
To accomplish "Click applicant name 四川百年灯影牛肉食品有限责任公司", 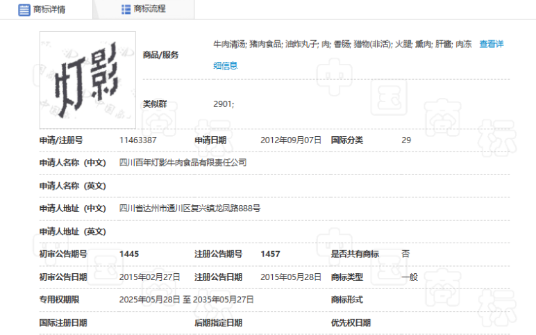I will (x=183, y=163).
